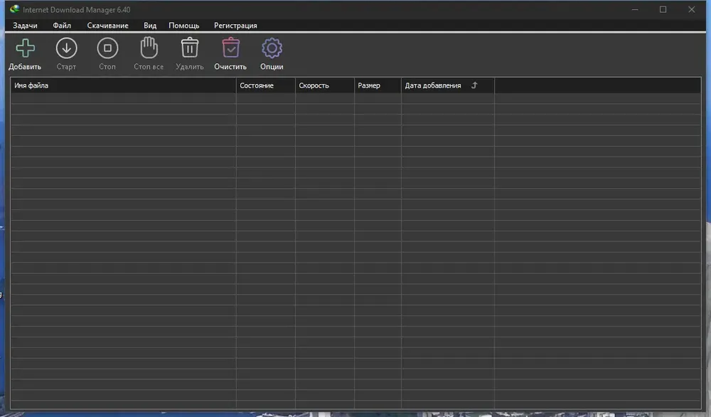
Task: Click the Очистить clear-completed icon
Action: [230, 48]
